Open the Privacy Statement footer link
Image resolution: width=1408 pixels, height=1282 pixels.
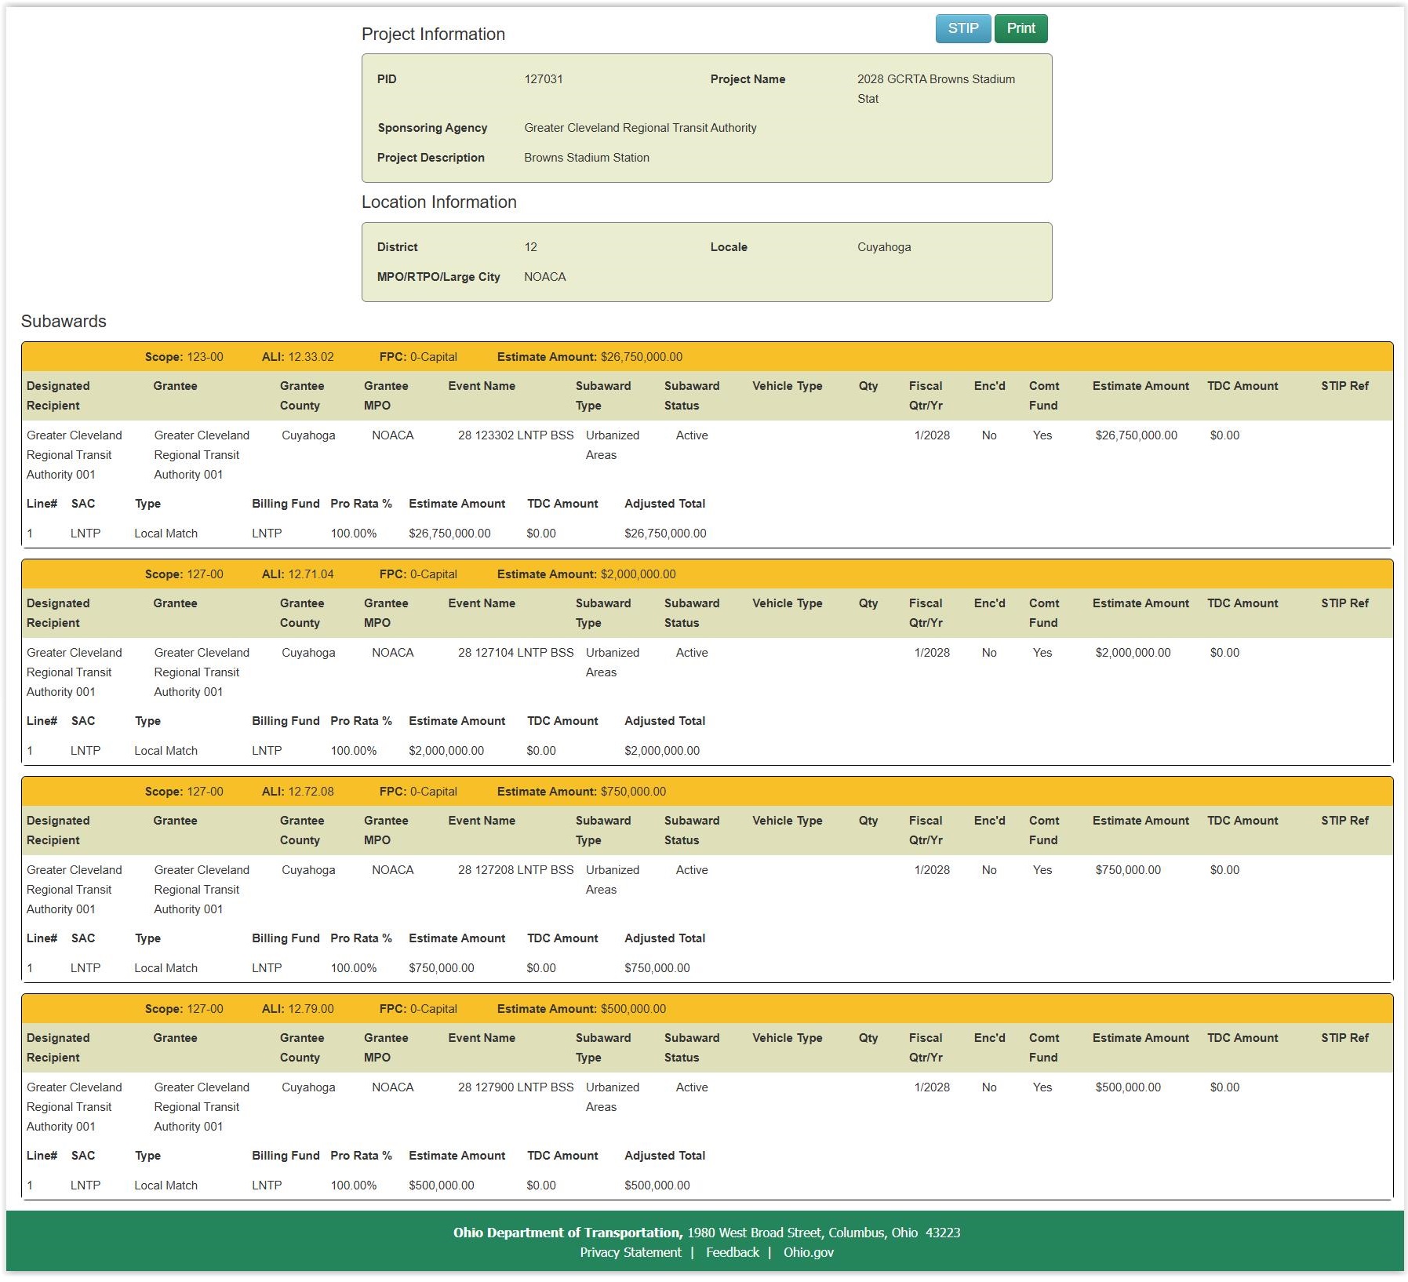click(630, 1252)
